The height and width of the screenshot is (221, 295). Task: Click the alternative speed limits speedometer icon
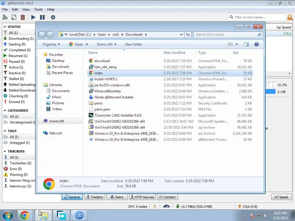167,207
